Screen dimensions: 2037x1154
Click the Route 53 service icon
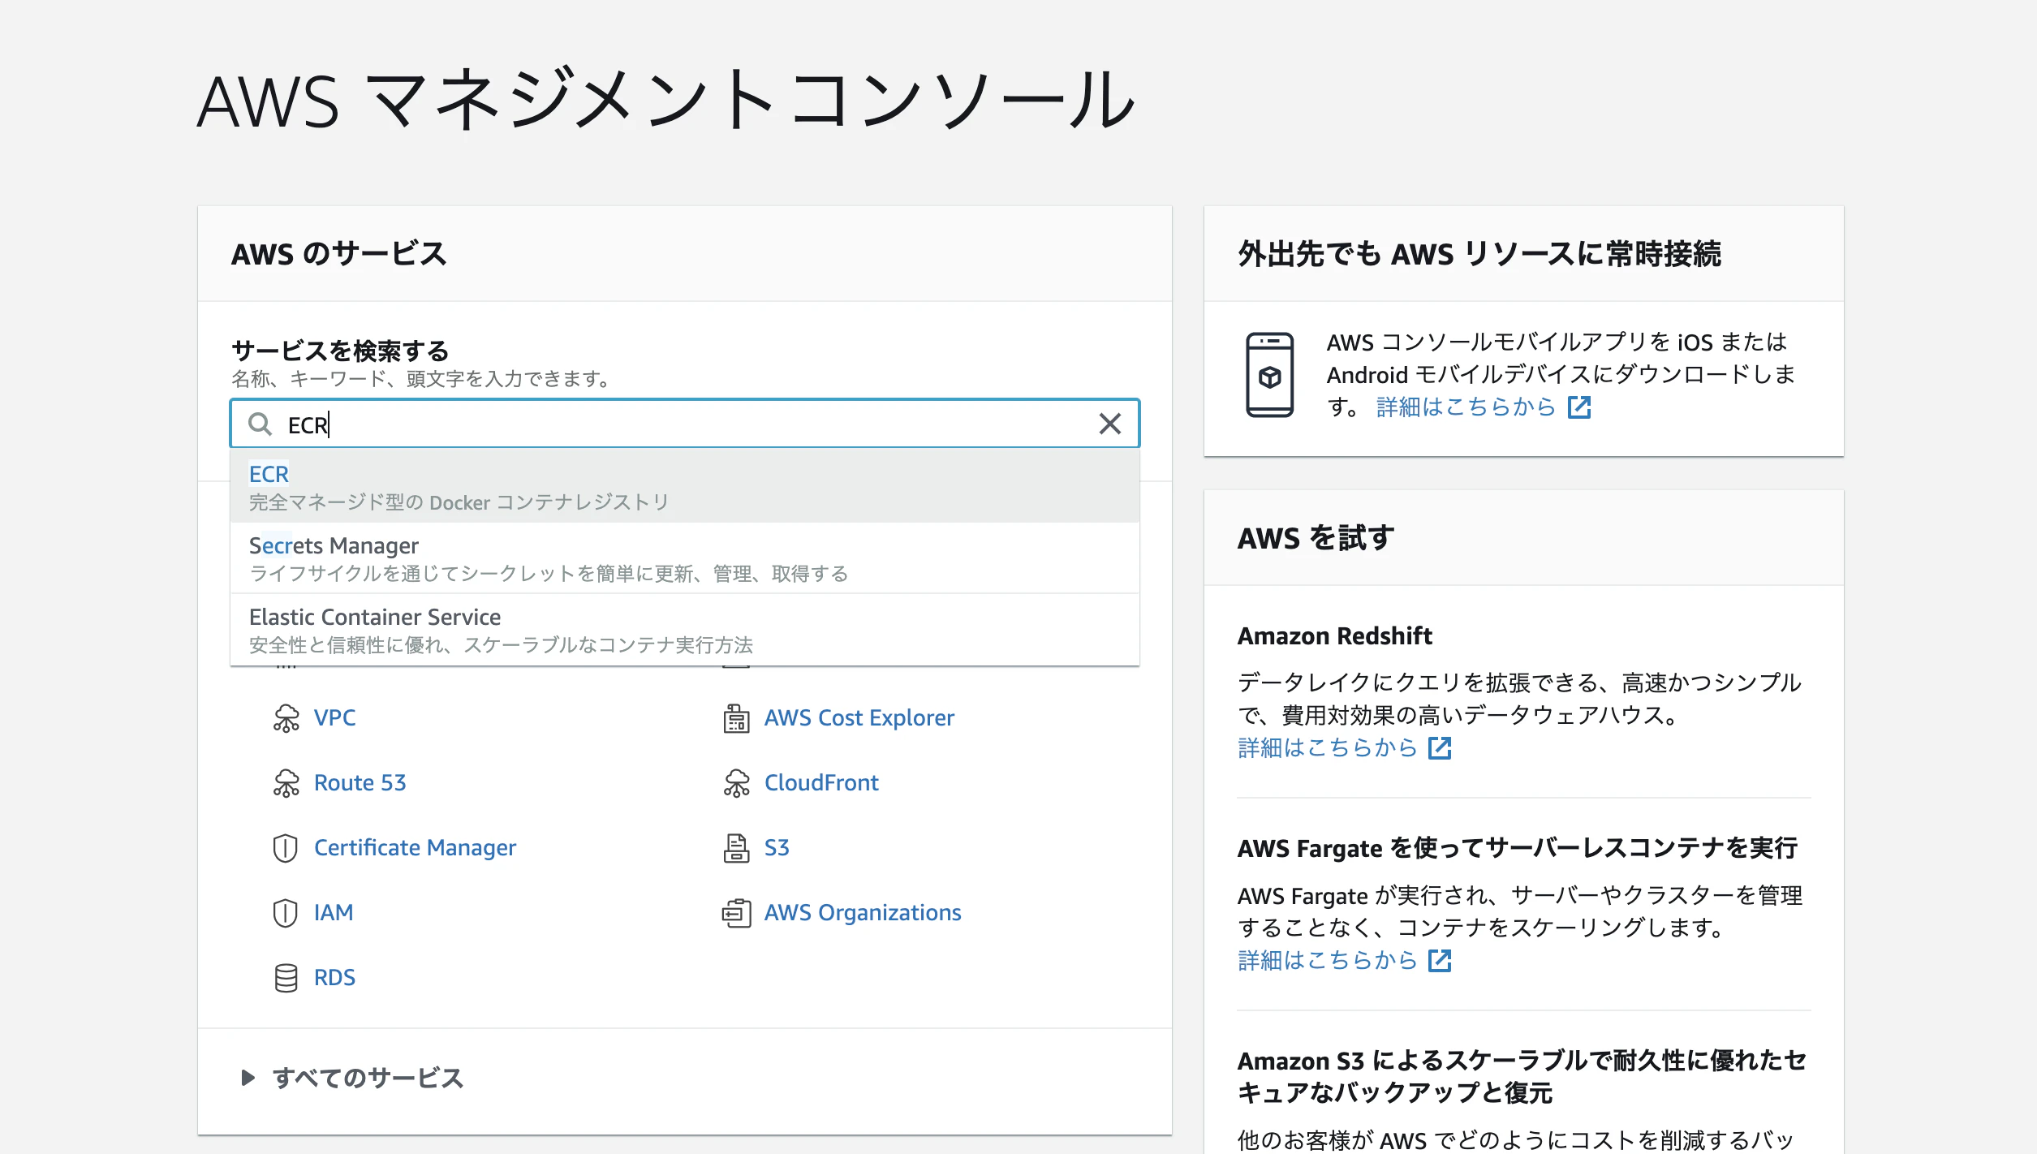286,783
